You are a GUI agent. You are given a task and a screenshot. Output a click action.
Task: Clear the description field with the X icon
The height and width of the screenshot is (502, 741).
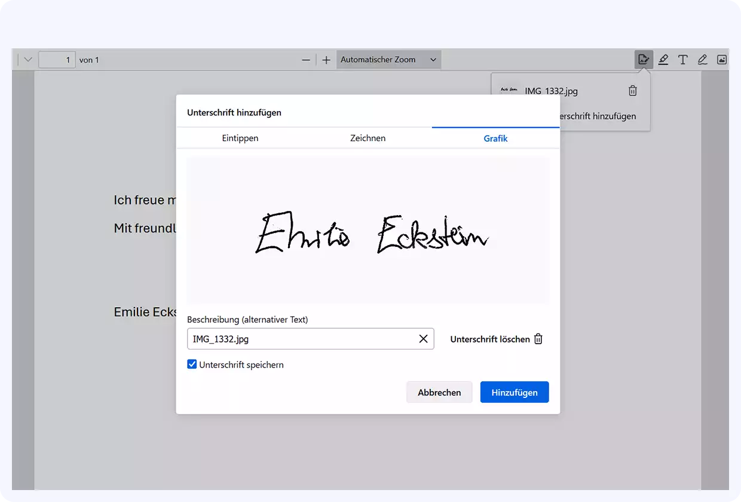(424, 339)
